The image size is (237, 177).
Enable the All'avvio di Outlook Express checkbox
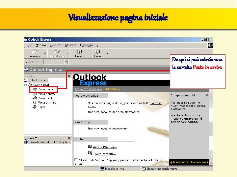tap(76, 160)
